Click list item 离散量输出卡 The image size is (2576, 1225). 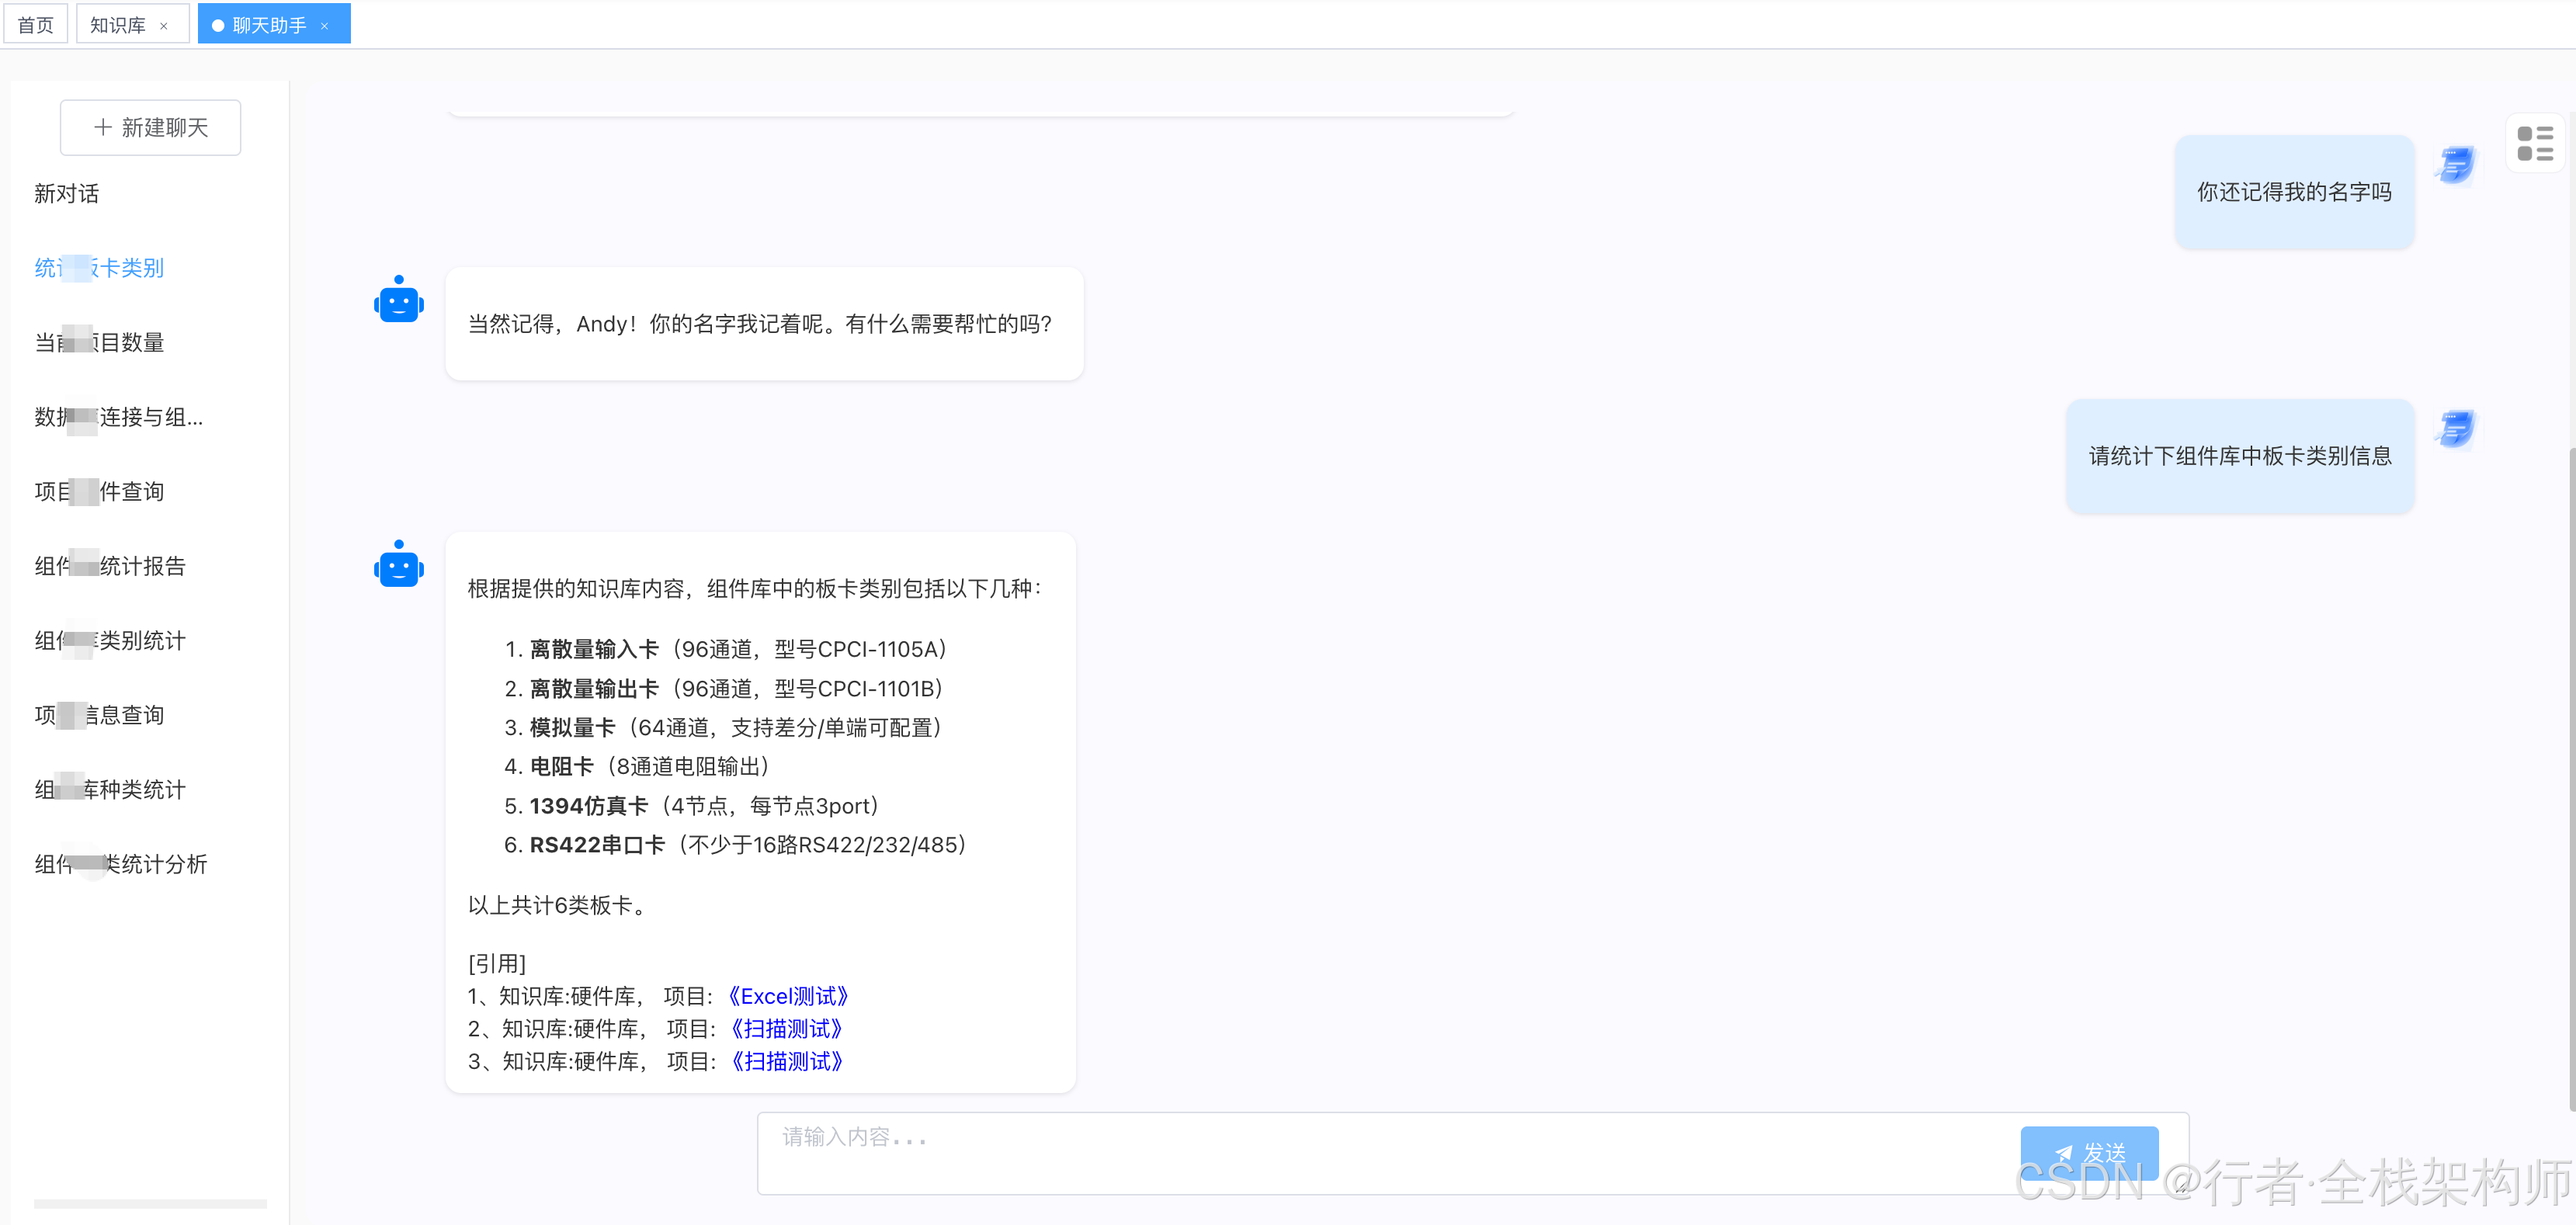724,688
